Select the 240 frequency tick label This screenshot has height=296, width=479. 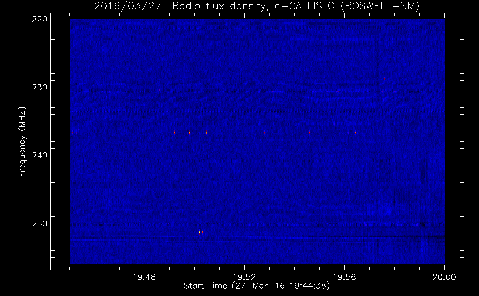(40, 155)
